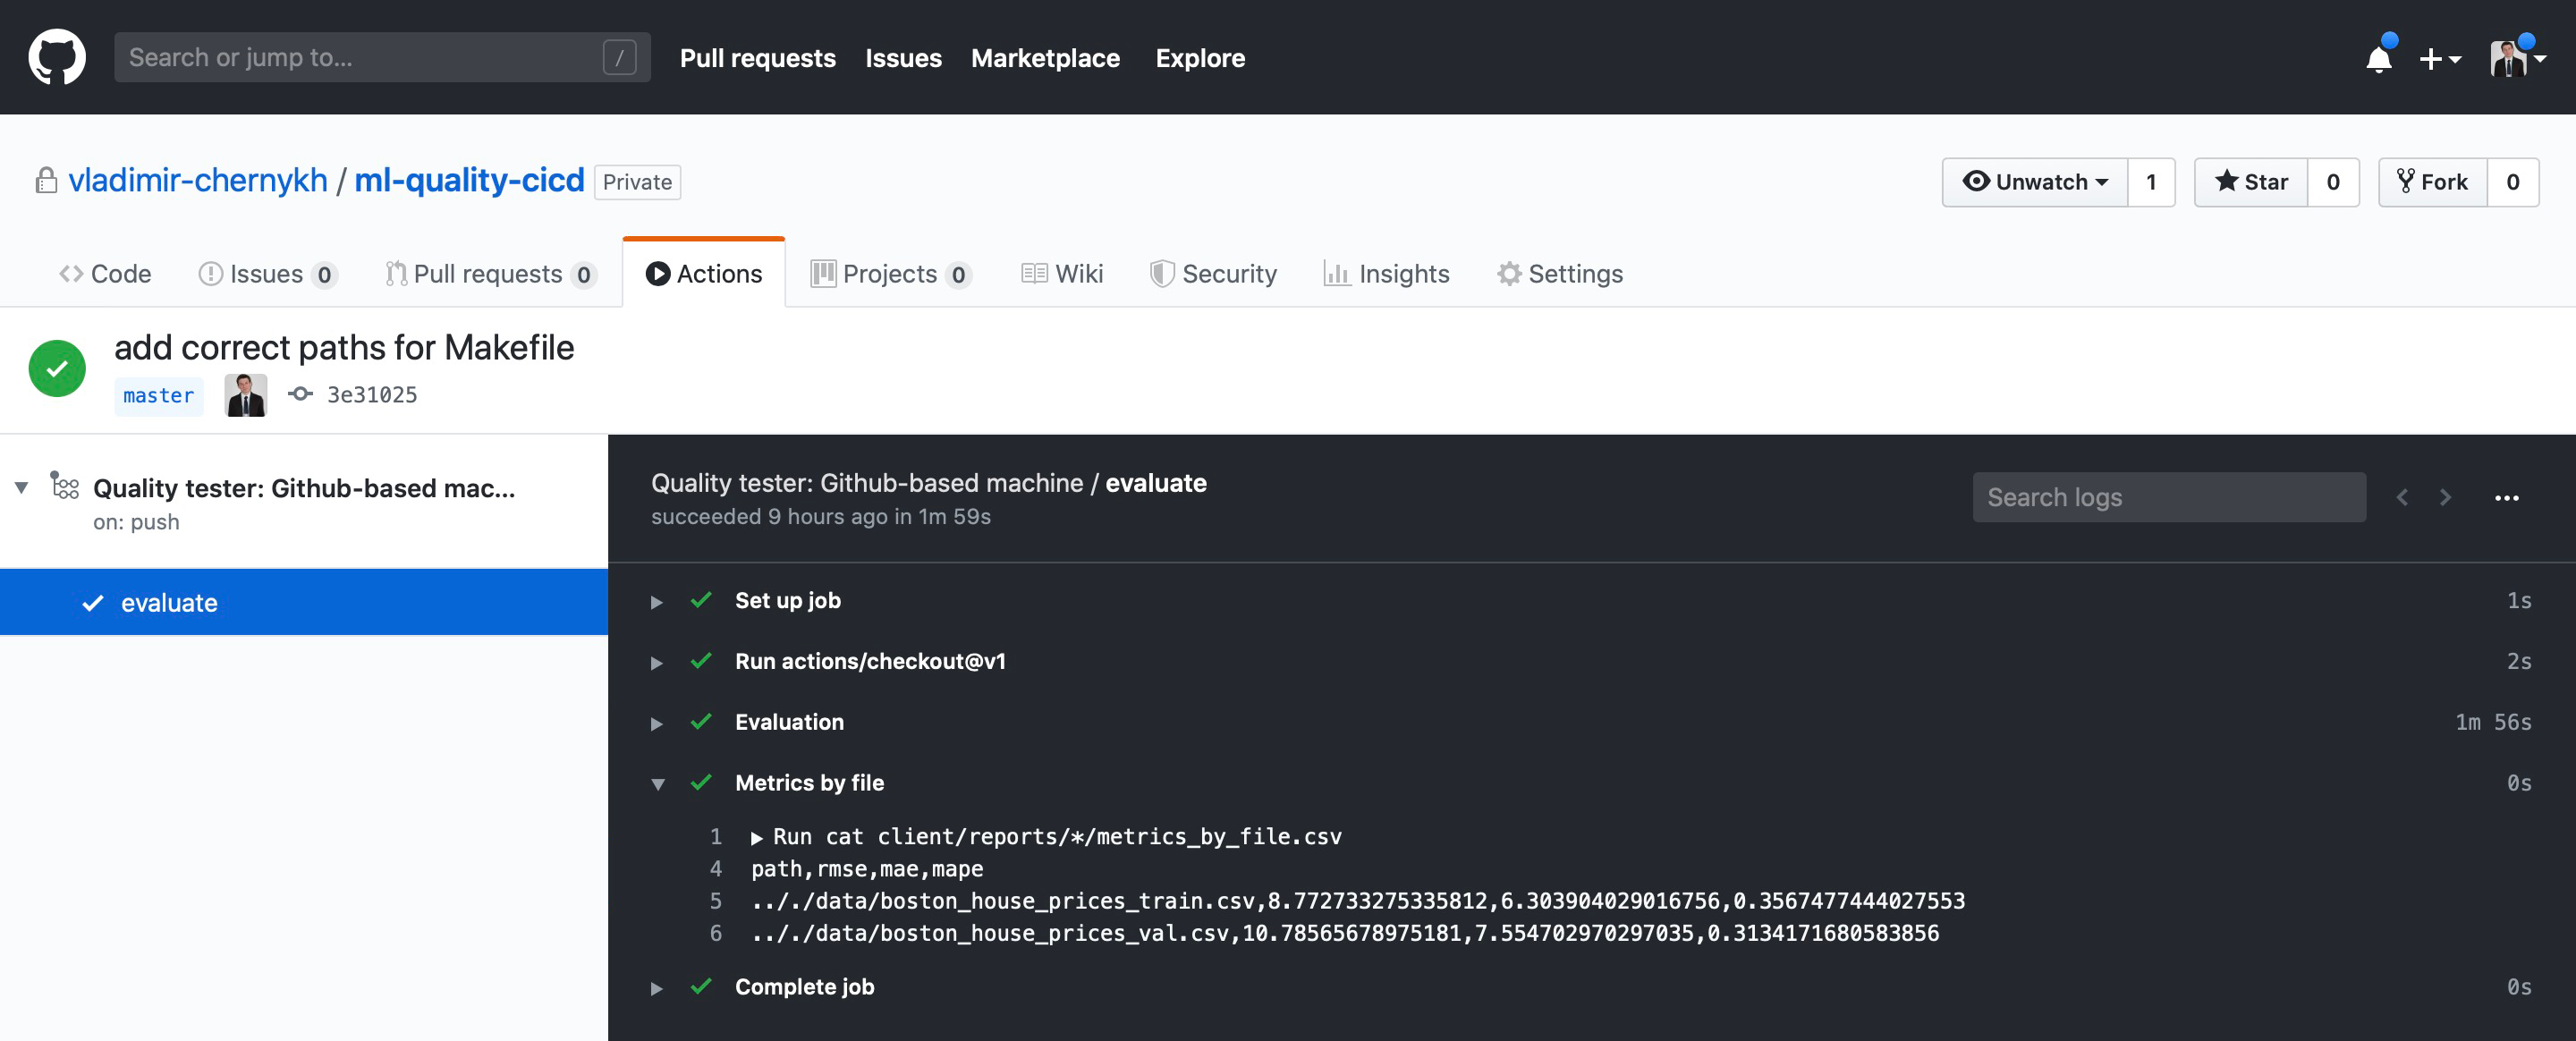Viewport: 2576px width, 1041px height.
Task: Click the Private repository badge
Action: pyautogui.click(x=637, y=182)
